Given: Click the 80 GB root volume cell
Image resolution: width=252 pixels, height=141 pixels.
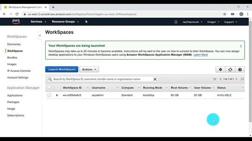Looking at the screenshot, I should coord(174,95).
